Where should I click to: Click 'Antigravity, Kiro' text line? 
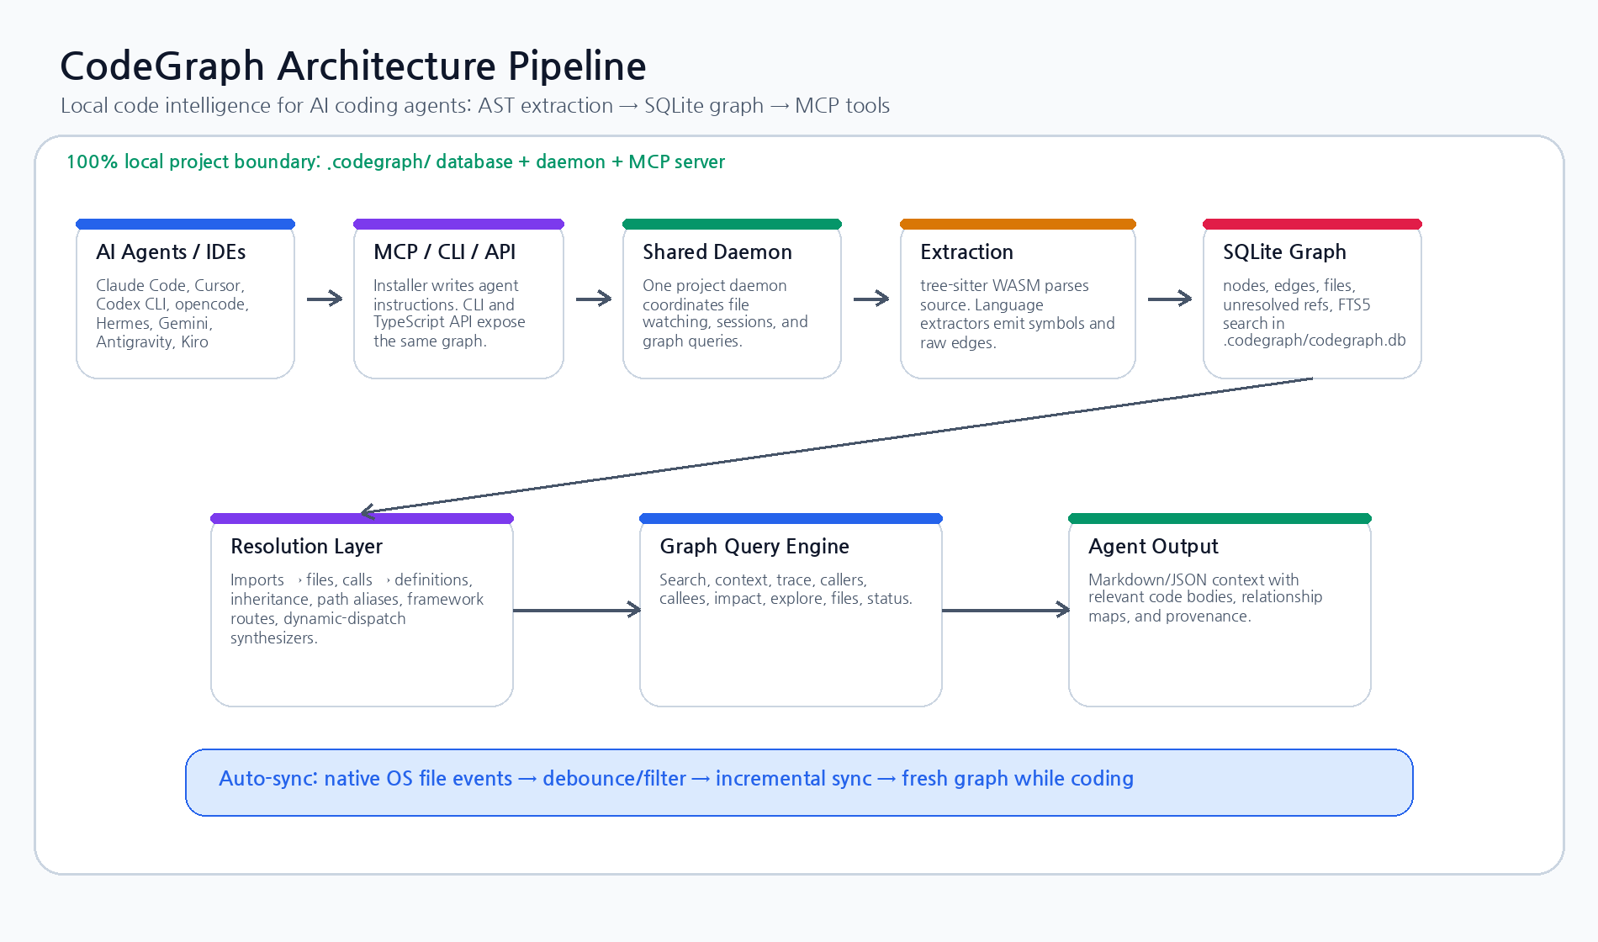[152, 342]
